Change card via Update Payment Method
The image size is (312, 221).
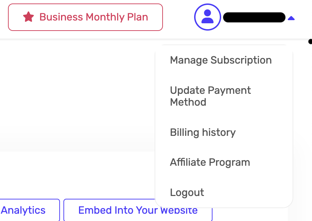click(210, 96)
